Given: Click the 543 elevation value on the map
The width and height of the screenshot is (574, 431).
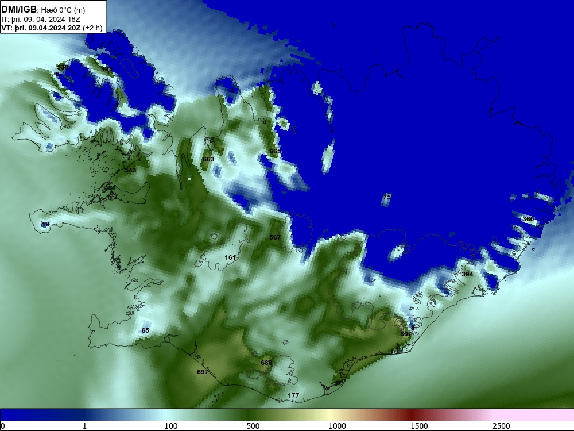Looking at the screenshot, I should coord(130,170).
